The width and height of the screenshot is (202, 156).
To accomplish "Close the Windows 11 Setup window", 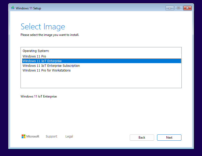I will 187,8.
